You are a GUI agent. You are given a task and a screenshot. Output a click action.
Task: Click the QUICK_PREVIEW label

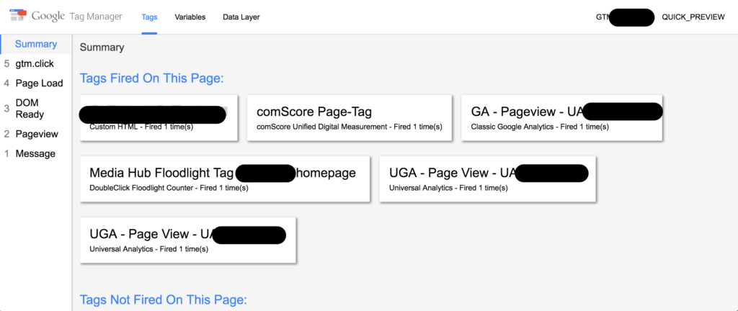pyautogui.click(x=693, y=17)
